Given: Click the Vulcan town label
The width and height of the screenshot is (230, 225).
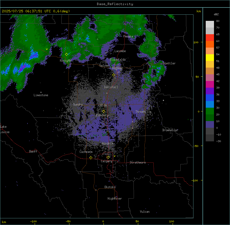Looking at the screenshot, I should click(145, 212).
